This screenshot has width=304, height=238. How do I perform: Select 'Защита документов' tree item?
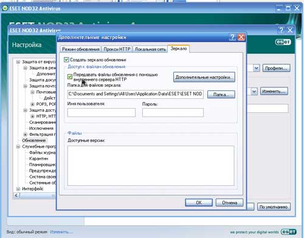[x=43, y=80]
